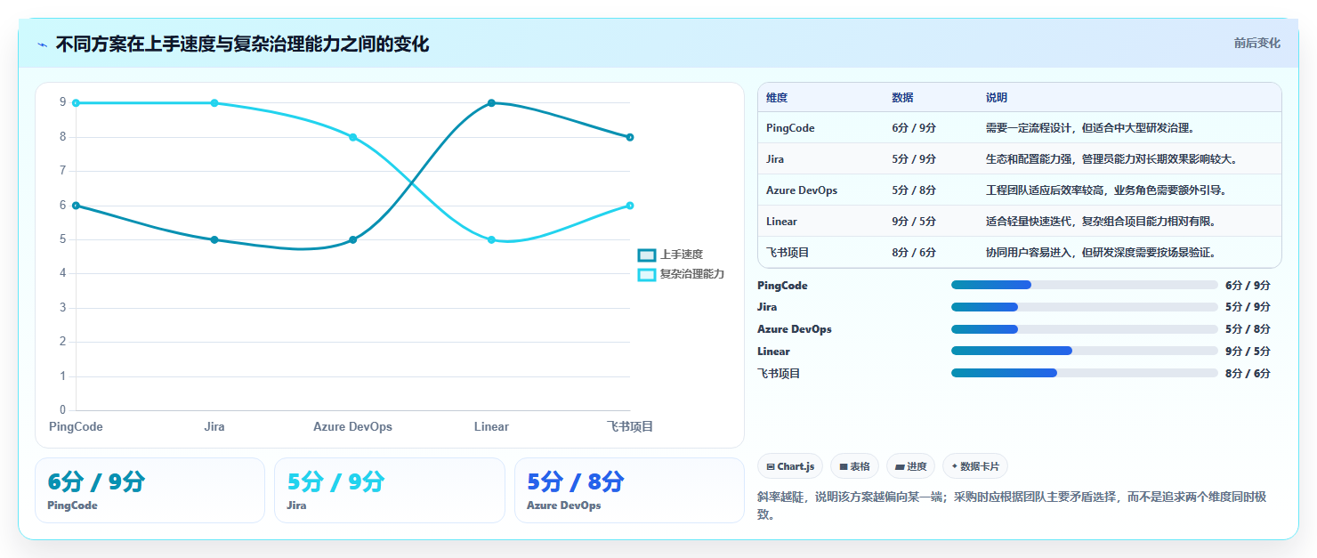Viewport: 1317px width, 558px height.
Task: Click the Linear progress bar
Action: tap(1084, 351)
